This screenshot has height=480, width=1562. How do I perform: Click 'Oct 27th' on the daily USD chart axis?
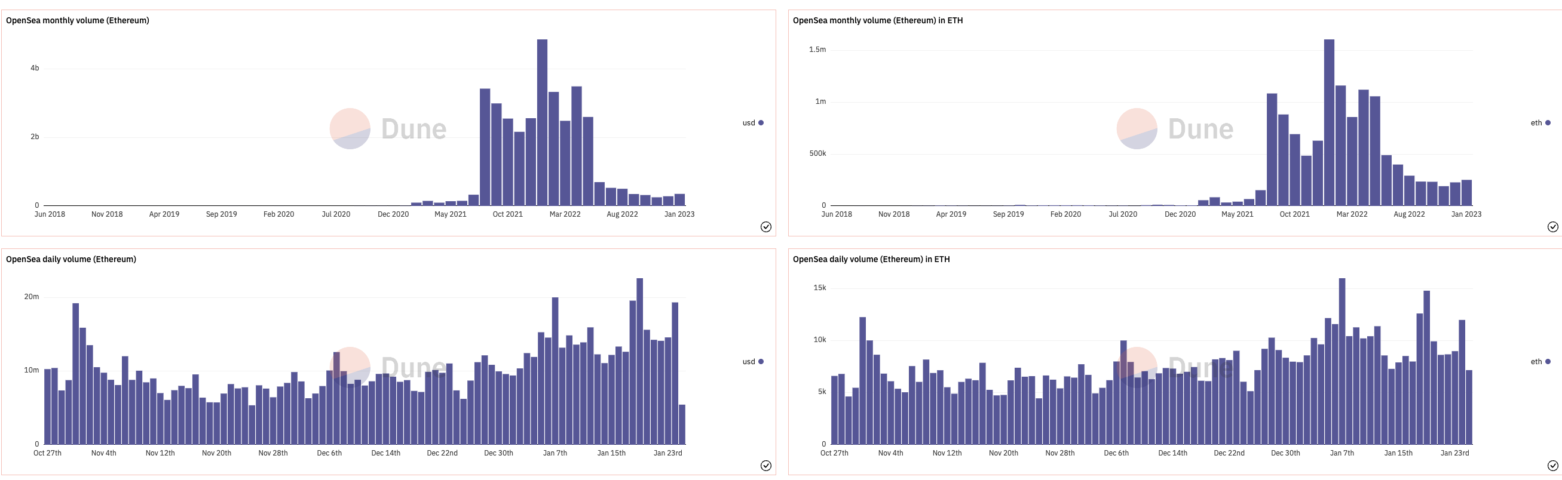[x=47, y=453]
